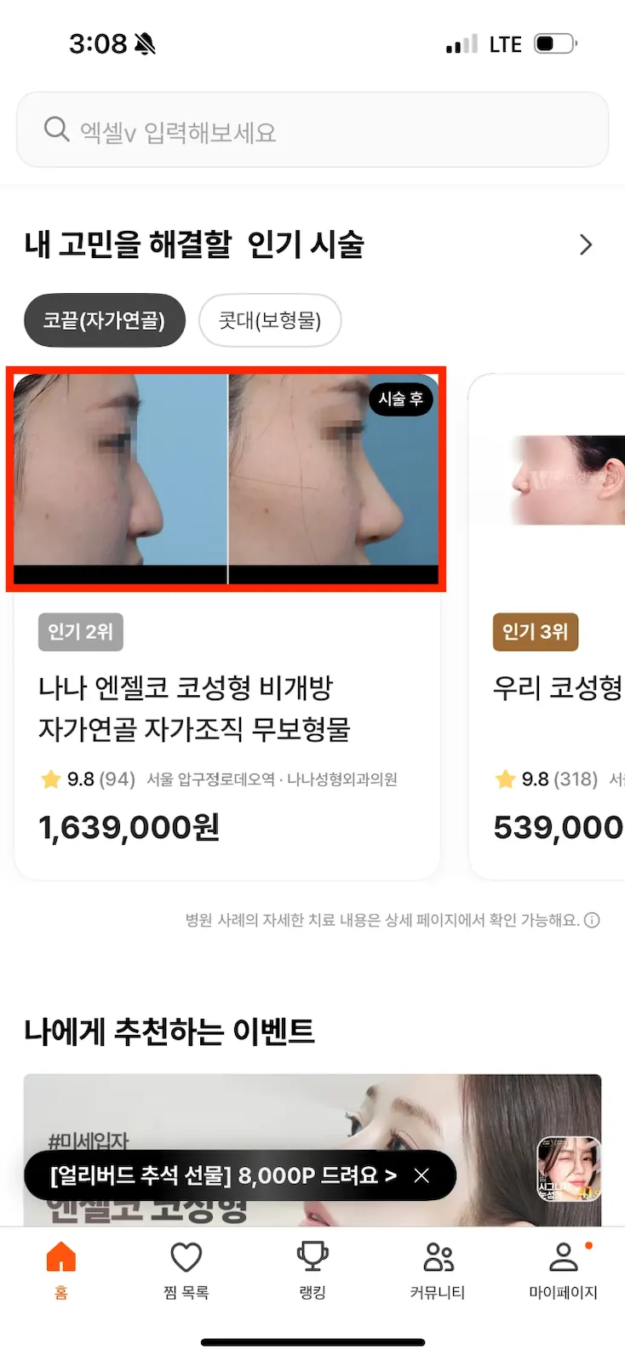Open 나나 엔젤코 코성형 비개방 listing title
The height and width of the screenshot is (1356, 625).
[194, 708]
